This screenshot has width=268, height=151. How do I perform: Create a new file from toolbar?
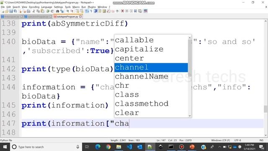click(x=3, y=11)
